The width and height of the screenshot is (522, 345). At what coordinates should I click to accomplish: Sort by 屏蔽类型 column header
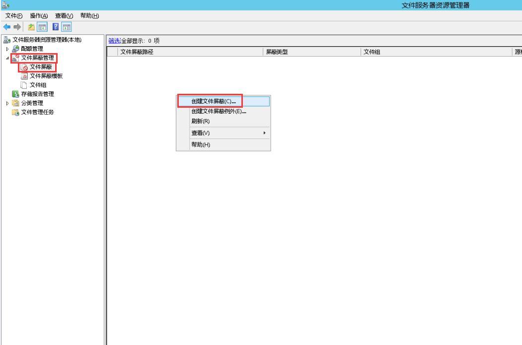[312, 52]
